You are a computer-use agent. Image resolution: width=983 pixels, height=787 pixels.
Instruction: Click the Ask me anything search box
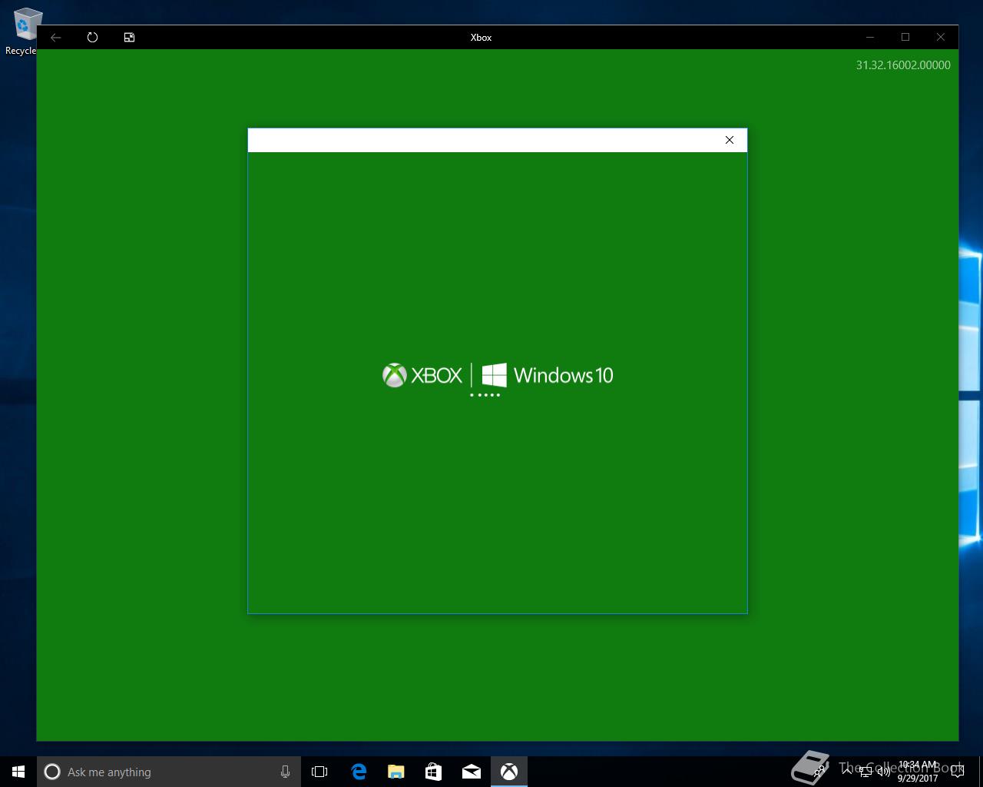(x=169, y=772)
